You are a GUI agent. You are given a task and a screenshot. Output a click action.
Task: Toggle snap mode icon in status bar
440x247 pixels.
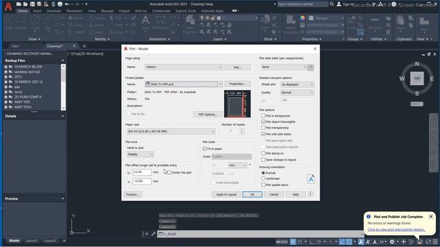coord(300,242)
